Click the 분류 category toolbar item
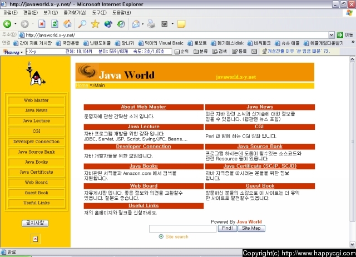Screen dimensions: 356x257 tap(200, 52)
